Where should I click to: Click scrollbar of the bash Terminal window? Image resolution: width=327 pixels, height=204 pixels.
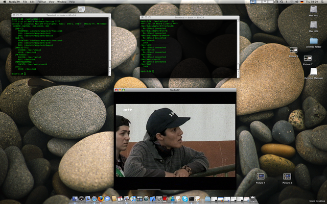[238, 49]
